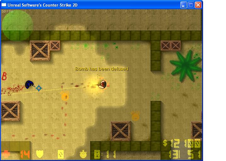
Task: Click the kevlar armor shield icon
Action: pyautogui.click(x=40, y=154)
